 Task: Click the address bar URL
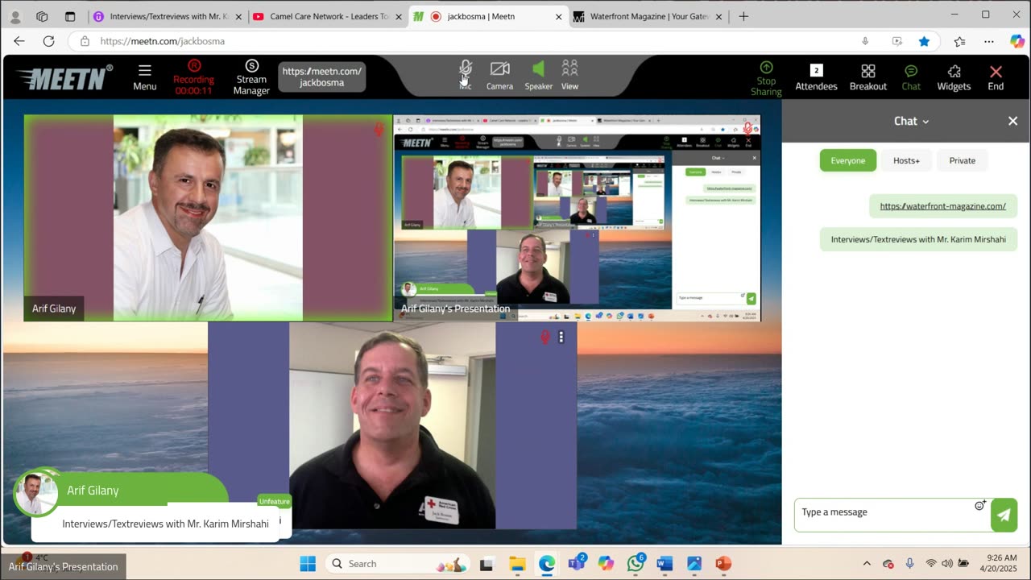pyautogui.click(x=163, y=41)
